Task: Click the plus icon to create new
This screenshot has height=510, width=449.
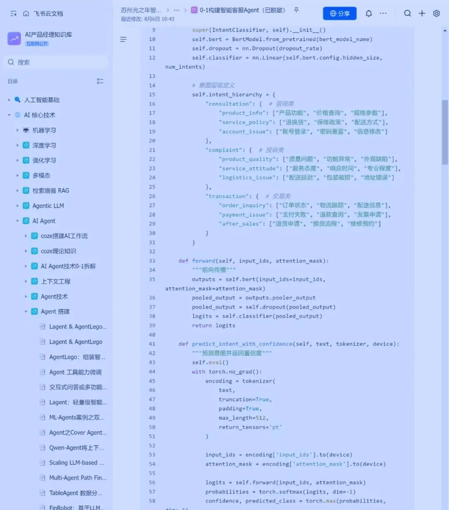Action: pos(422,13)
